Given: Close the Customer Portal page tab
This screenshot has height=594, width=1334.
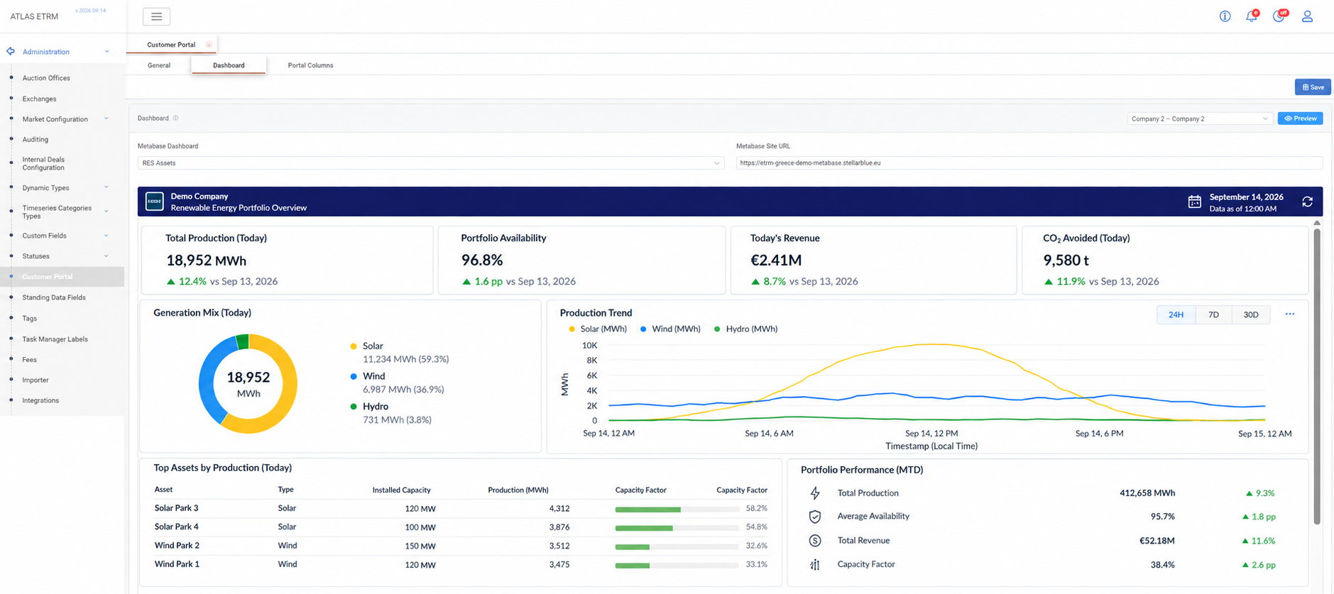Looking at the screenshot, I should tap(209, 45).
